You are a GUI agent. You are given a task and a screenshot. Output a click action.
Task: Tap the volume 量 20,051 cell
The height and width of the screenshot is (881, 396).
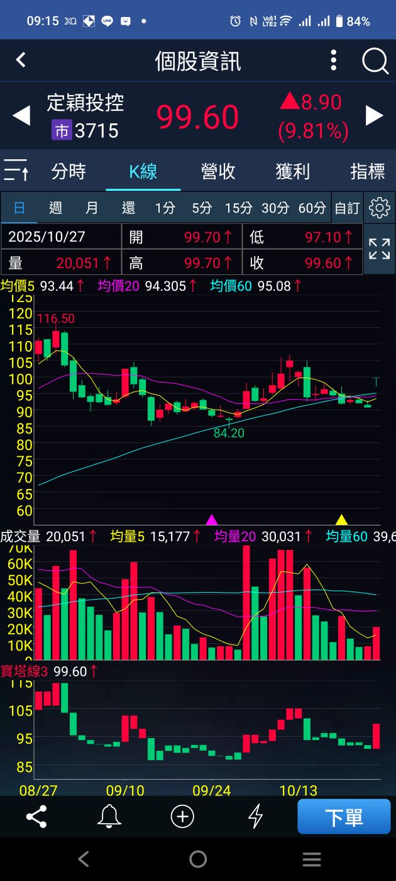pos(61,262)
